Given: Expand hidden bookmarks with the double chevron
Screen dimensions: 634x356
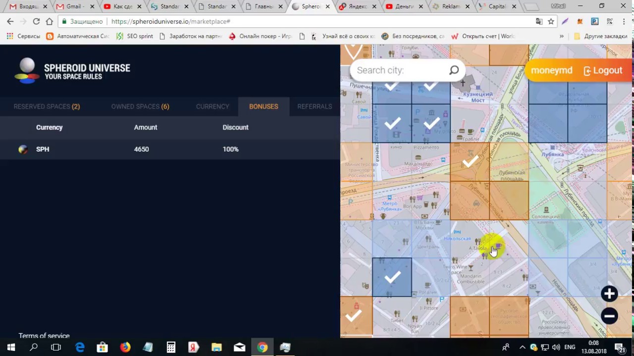Looking at the screenshot, I should [x=561, y=36].
